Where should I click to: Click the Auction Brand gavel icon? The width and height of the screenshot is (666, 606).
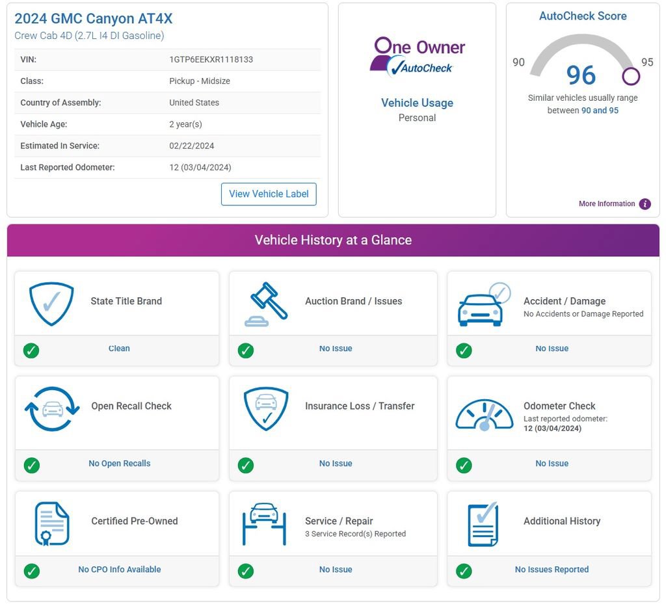[267, 304]
